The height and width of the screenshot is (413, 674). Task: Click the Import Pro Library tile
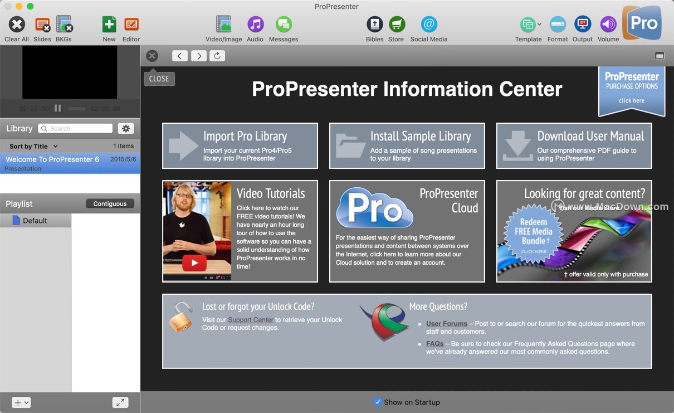(x=240, y=145)
